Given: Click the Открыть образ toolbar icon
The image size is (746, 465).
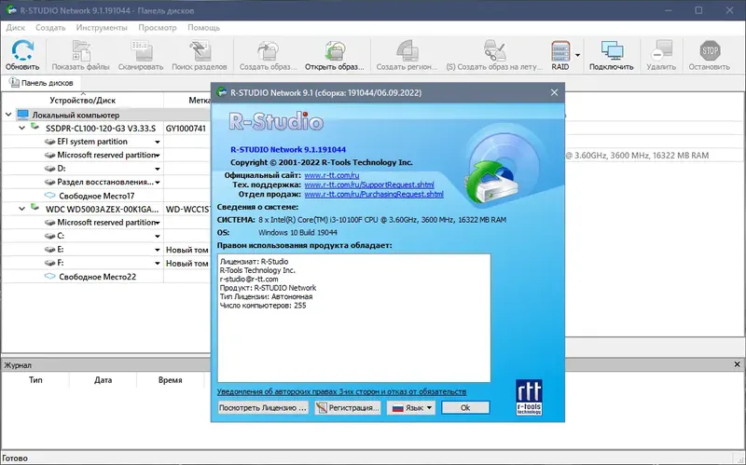Looking at the screenshot, I should tap(335, 50).
